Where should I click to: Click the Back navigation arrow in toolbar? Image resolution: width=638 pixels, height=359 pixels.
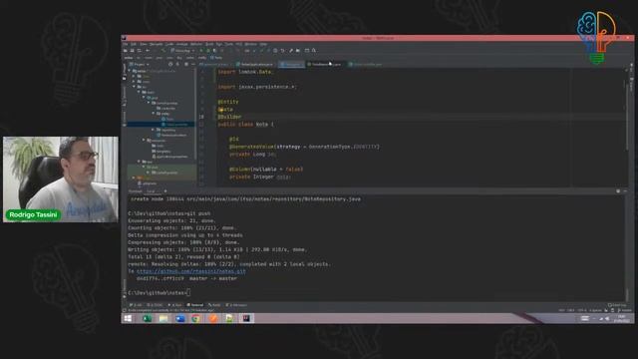(148, 51)
